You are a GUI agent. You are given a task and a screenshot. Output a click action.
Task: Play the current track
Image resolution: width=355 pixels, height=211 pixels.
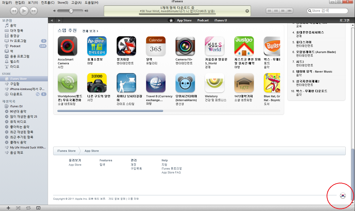point(24,11)
